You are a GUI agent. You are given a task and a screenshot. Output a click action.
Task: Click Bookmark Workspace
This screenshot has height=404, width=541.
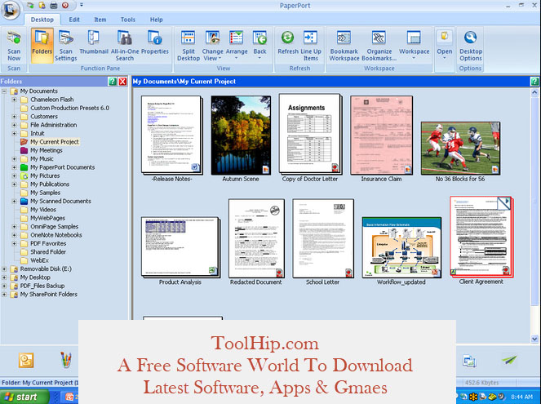click(344, 46)
